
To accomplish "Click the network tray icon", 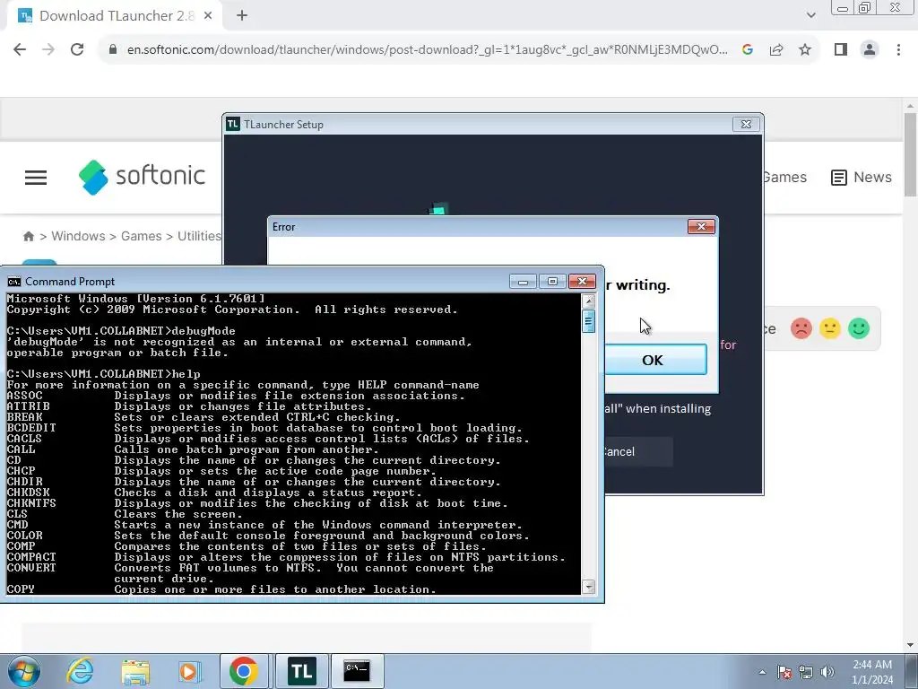I will coord(806,672).
